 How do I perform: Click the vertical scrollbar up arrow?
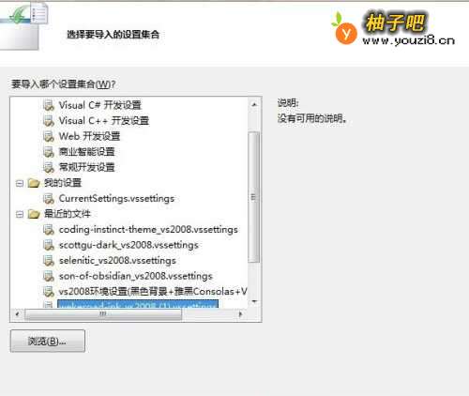(x=254, y=104)
